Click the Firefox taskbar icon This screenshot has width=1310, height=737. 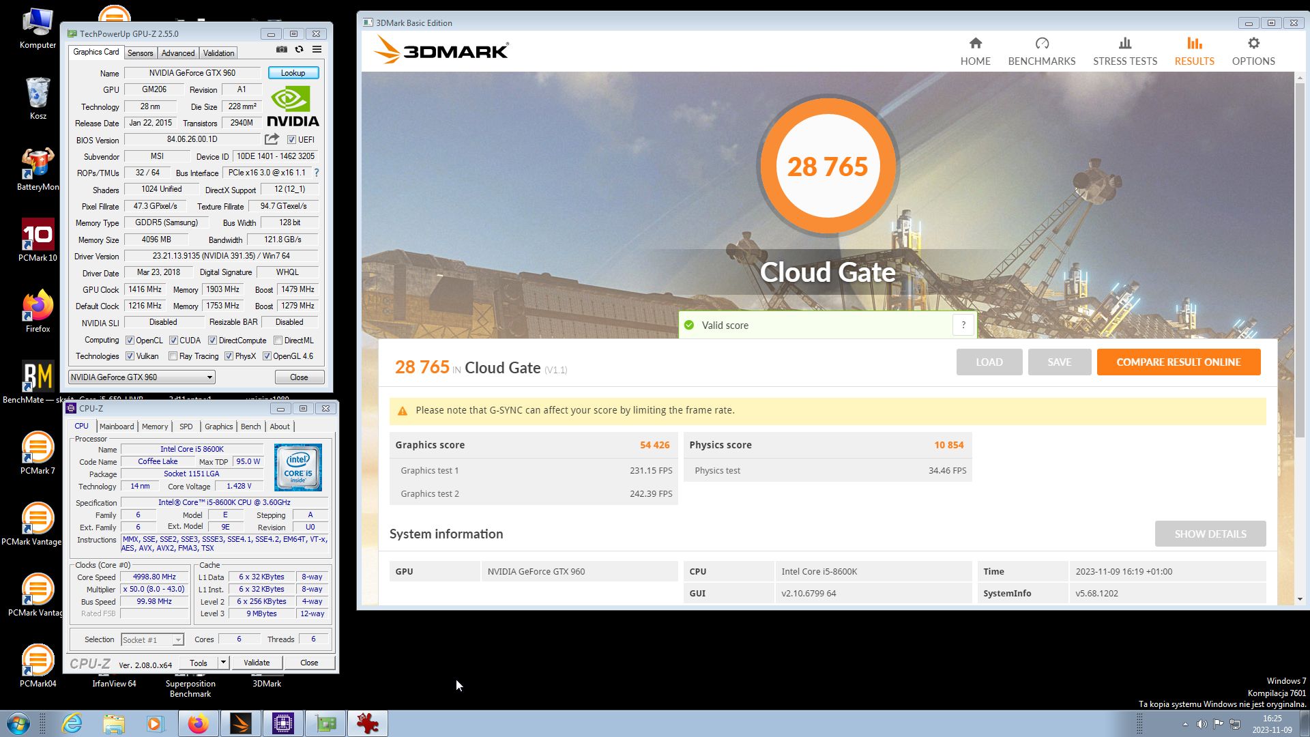[x=199, y=723]
